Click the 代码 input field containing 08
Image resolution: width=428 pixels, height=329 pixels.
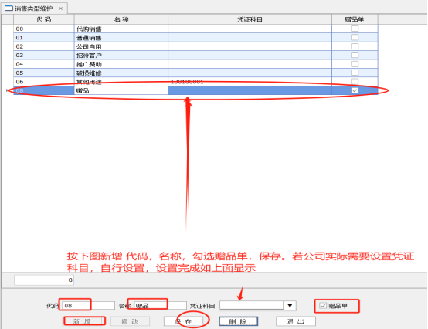click(88, 306)
